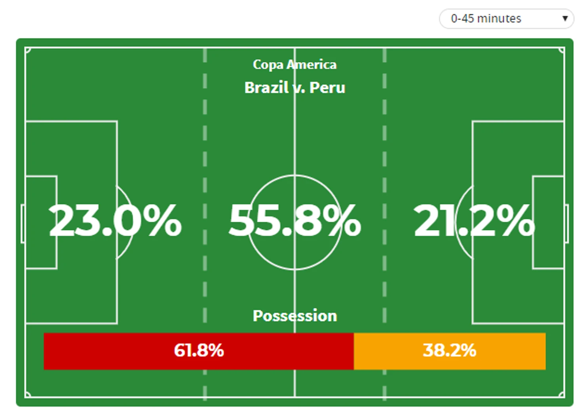The height and width of the screenshot is (409, 578).
Task: Click the top-right corner arc of pitch
Action: [562, 50]
